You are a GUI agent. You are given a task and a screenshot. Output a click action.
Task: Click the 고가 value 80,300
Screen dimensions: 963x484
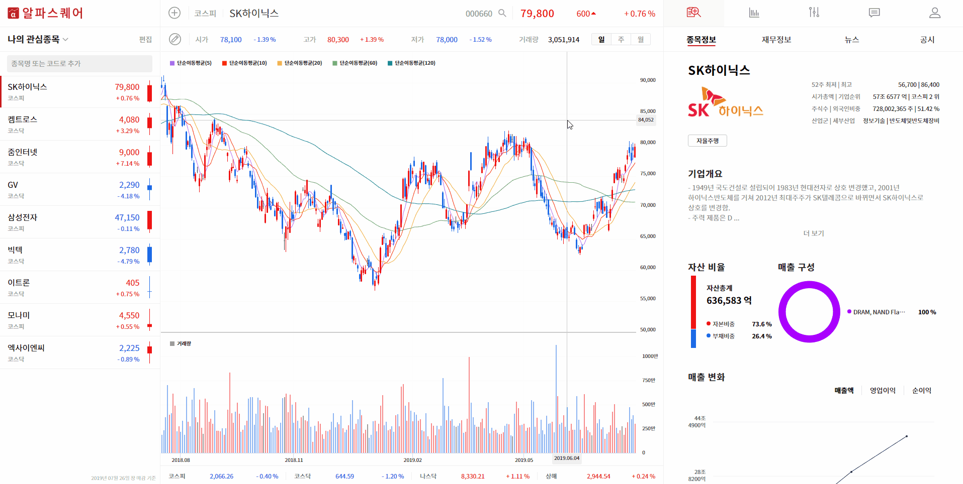click(x=338, y=40)
